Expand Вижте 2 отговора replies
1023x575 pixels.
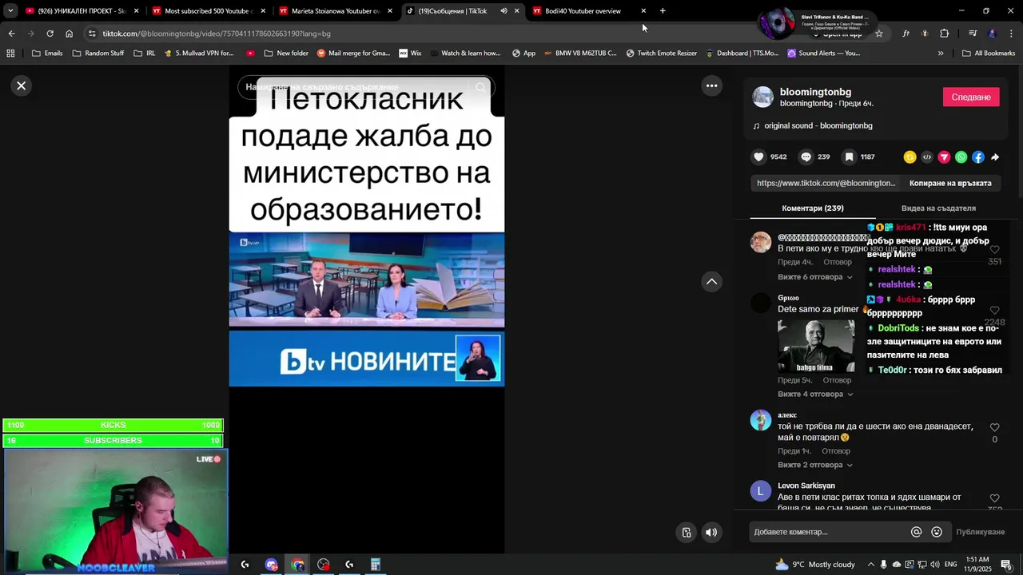814,465
